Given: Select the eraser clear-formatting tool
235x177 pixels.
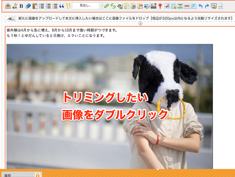Looking at the screenshot, I should point(28,6).
